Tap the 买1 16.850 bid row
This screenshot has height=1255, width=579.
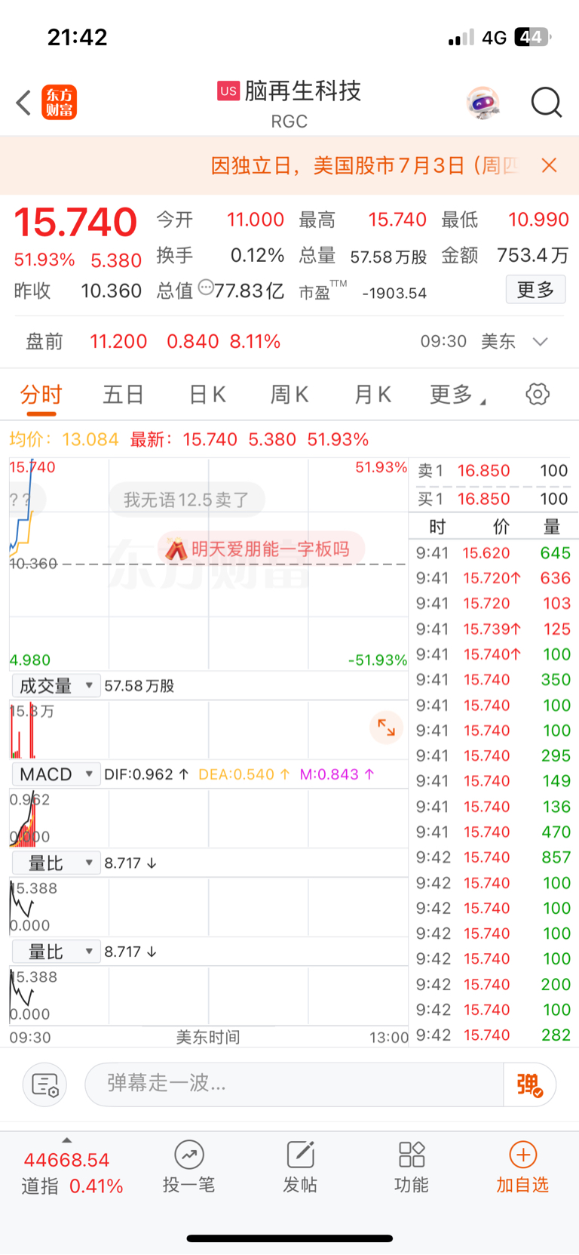click(x=493, y=499)
